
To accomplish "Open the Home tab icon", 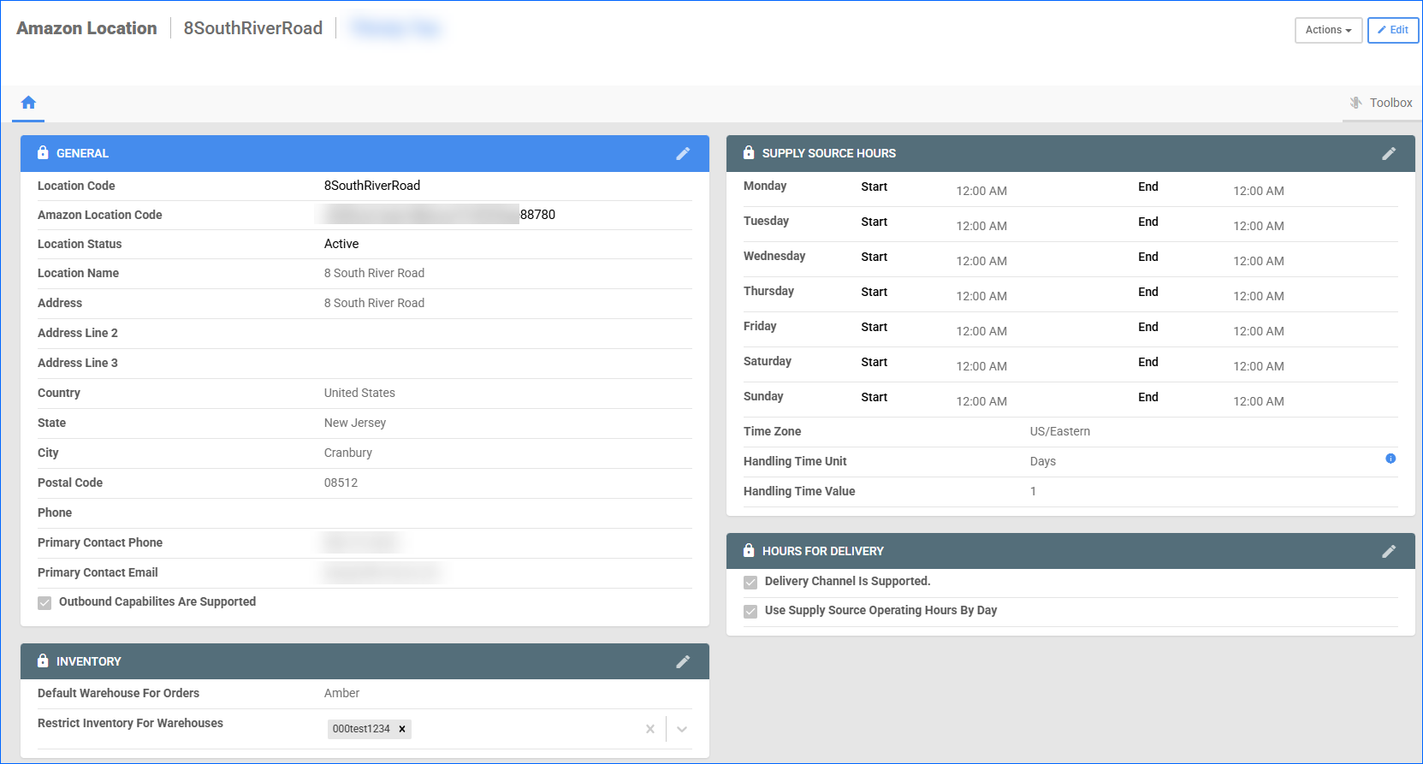I will pyautogui.click(x=28, y=103).
